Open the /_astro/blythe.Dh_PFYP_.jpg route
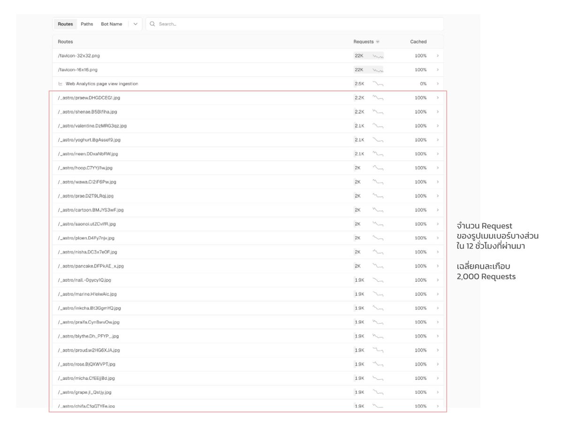 88,337
